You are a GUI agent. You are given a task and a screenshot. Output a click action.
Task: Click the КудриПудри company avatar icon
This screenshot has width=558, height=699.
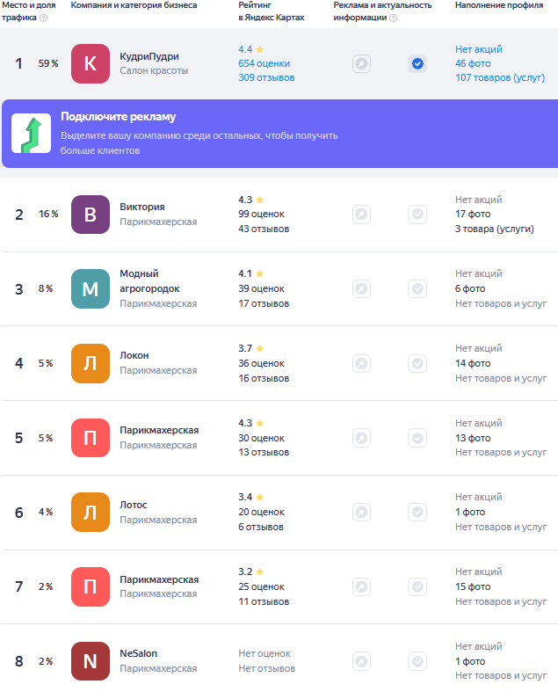tap(91, 64)
